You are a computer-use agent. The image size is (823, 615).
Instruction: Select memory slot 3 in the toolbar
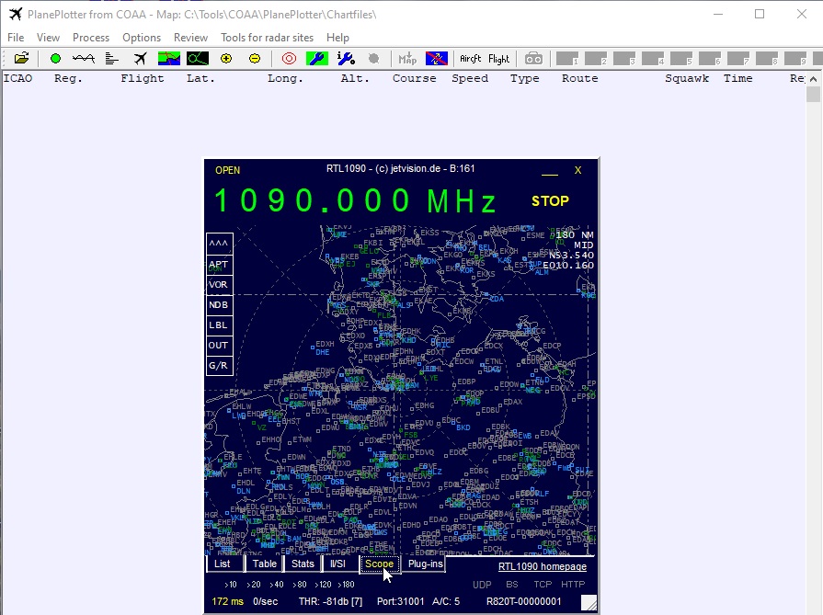click(624, 58)
